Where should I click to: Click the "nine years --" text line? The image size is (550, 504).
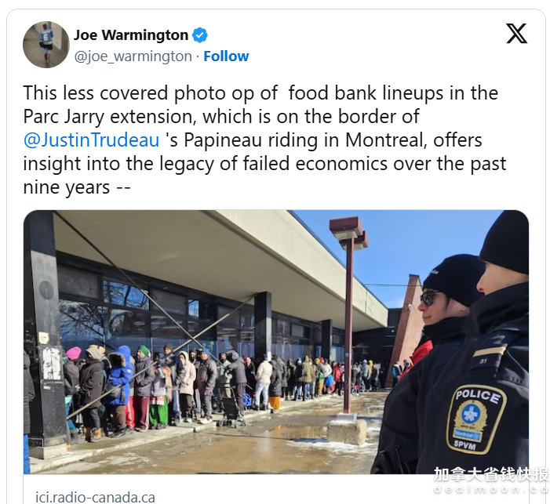77,187
